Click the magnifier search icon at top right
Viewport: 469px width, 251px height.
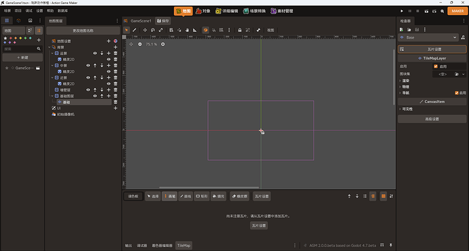442,11
